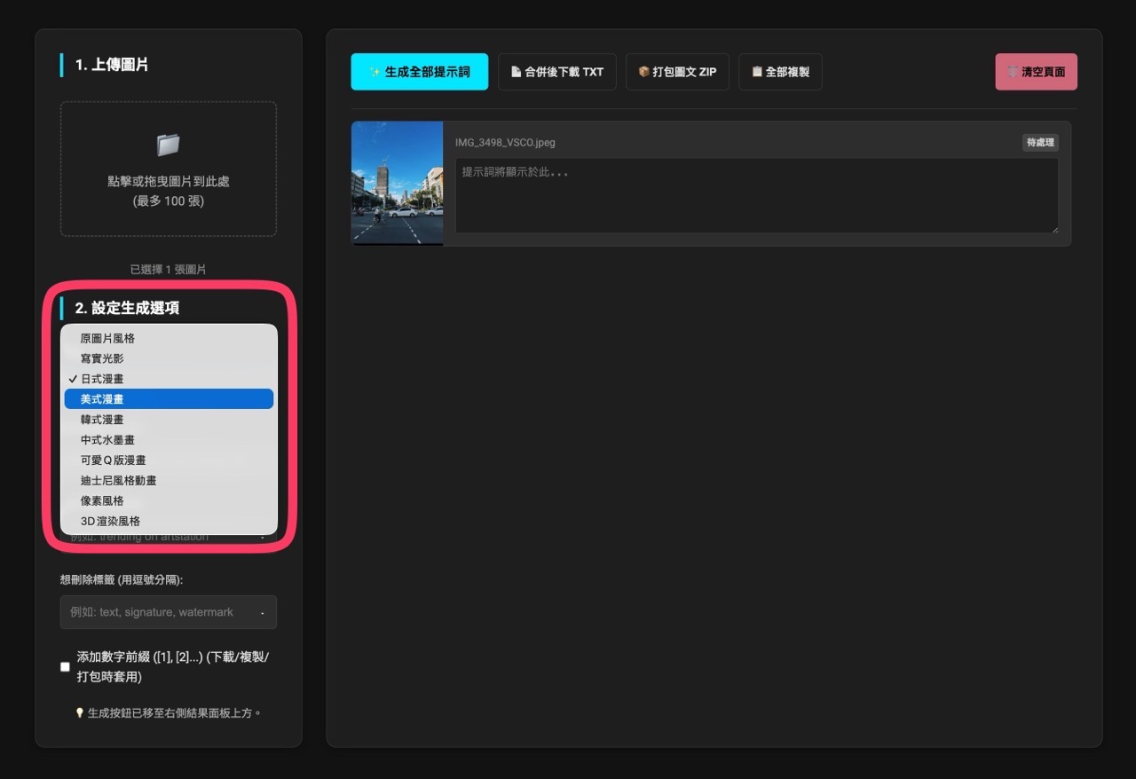Click 生成全部提示詞 button
Screen dimensions: 1136x779
(419, 72)
